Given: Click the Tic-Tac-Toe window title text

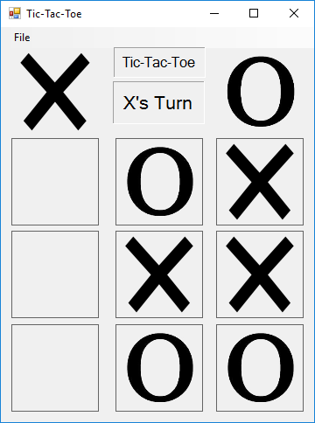Looking at the screenshot, I should (54, 14).
